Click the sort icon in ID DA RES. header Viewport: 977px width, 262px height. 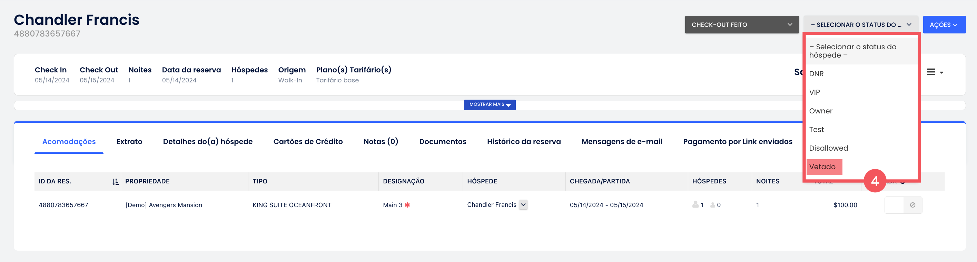click(x=115, y=182)
